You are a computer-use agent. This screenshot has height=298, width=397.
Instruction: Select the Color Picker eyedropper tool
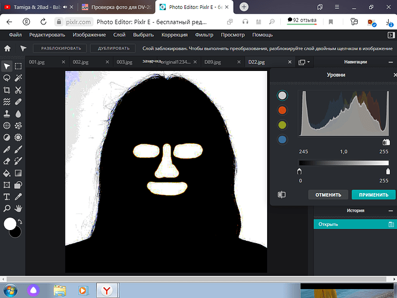(18, 197)
